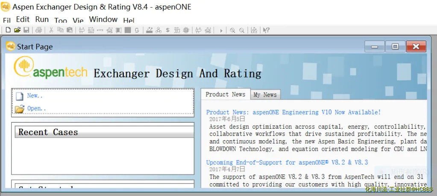This screenshot has height=196, width=437.
Task: Open the File menu
Action: 7,20
